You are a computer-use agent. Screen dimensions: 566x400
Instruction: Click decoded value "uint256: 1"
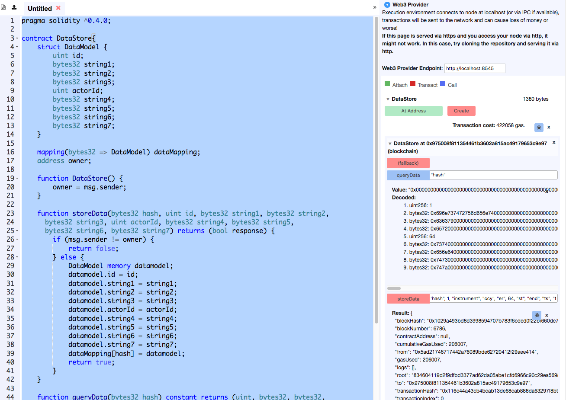(421, 205)
